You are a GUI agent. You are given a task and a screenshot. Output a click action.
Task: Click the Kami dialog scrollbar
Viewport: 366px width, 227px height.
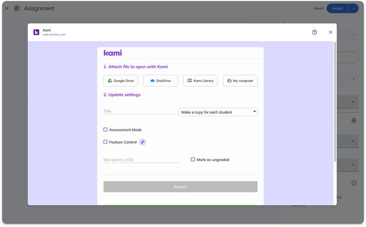coord(335,102)
